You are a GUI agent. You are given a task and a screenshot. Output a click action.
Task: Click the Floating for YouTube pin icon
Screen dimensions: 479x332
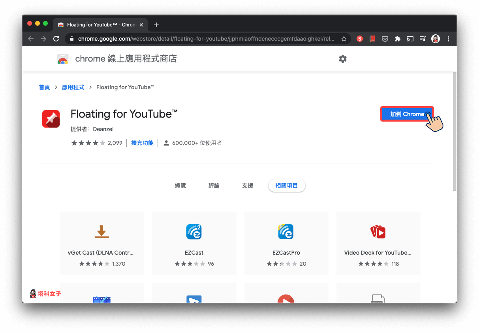coord(51,119)
